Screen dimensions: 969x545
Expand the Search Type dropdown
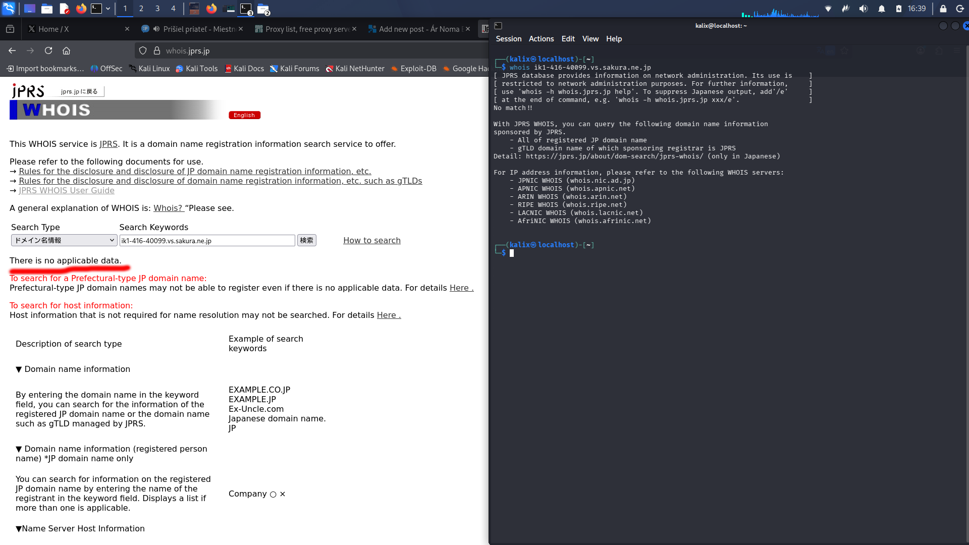(64, 240)
